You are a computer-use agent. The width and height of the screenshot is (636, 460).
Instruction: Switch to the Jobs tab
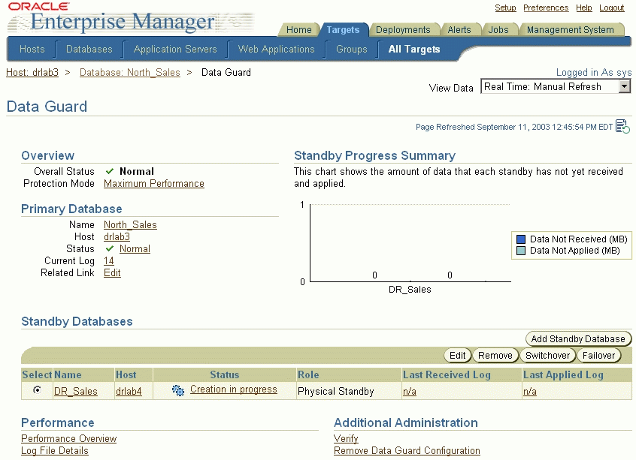point(500,30)
